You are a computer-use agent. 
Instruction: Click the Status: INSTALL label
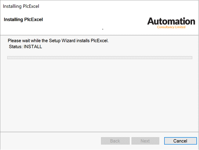point(25,47)
